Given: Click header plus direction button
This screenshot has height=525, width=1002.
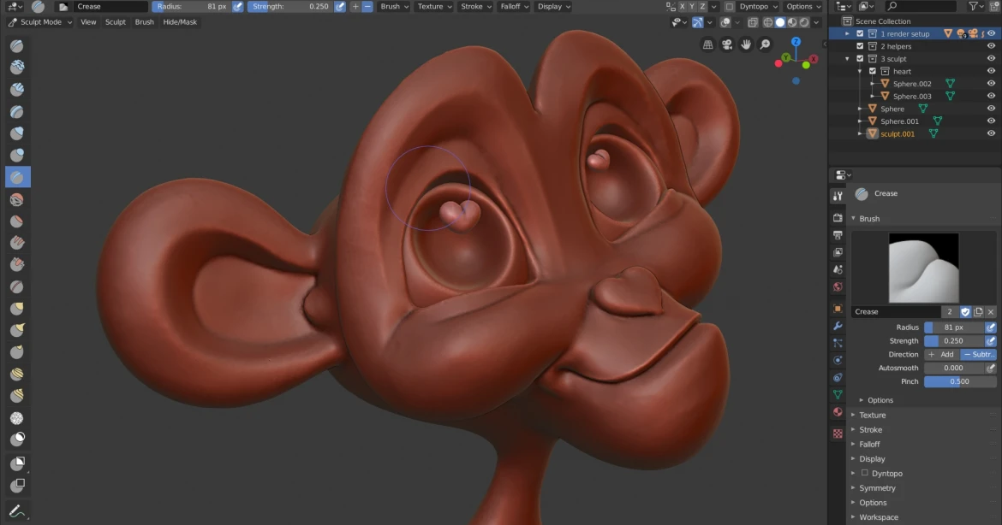Looking at the screenshot, I should (355, 6).
